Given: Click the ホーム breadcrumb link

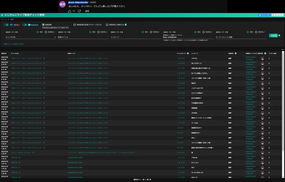Looking at the screenshot, I should pos(4,19).
